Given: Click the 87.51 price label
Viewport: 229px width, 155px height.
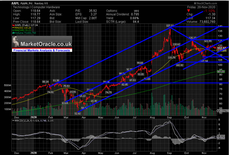Looking at the screenshot, I should tap(133, 80).
